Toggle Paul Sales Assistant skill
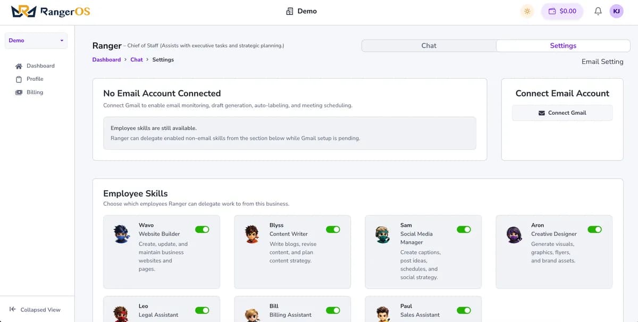 coord(464,310)
